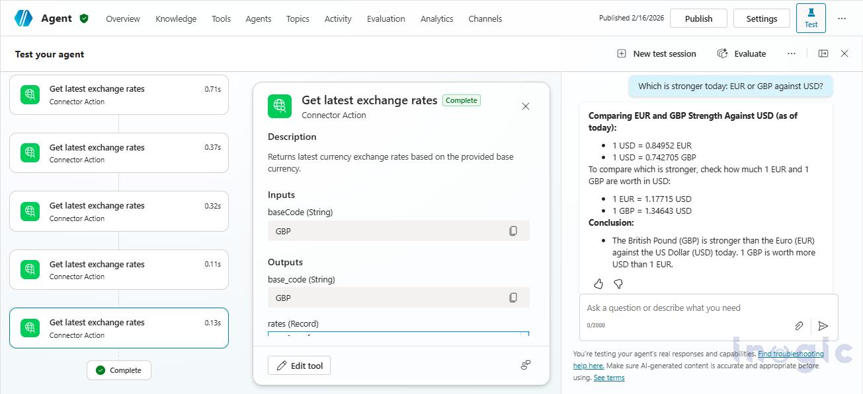
Task: Select the Test panel icon
Action: tap(811, 18)
